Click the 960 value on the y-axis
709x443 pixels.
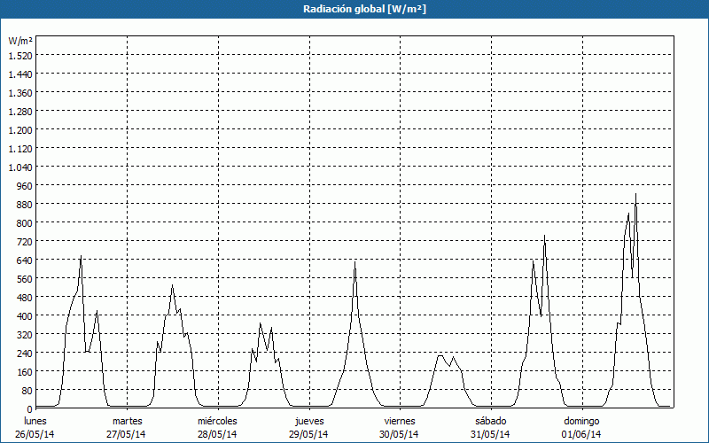[x=23, y=185]
